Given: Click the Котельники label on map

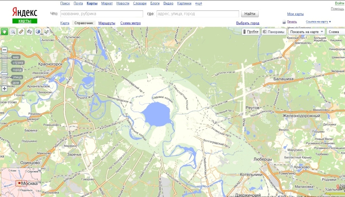Looking at the screenshot, I should [251, 175].
